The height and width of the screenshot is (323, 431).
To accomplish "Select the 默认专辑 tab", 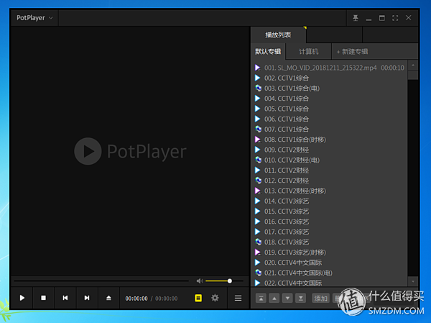I will [268, 52].
